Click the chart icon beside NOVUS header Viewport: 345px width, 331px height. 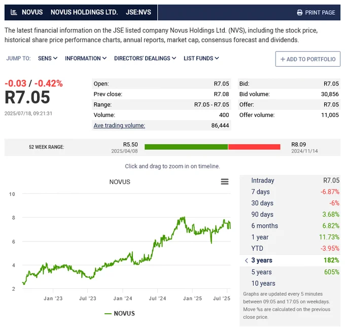[x=14, y=12]
